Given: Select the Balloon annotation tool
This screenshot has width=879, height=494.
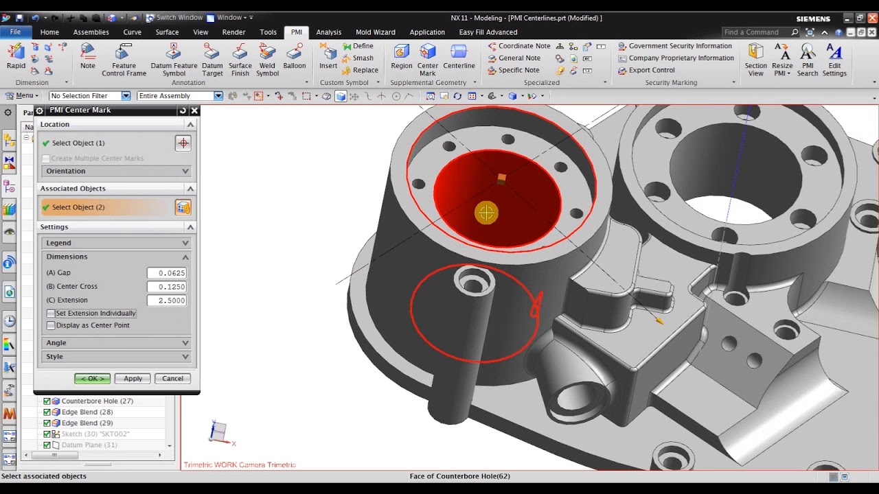Looking at the screenshot, I should [295, 57].
